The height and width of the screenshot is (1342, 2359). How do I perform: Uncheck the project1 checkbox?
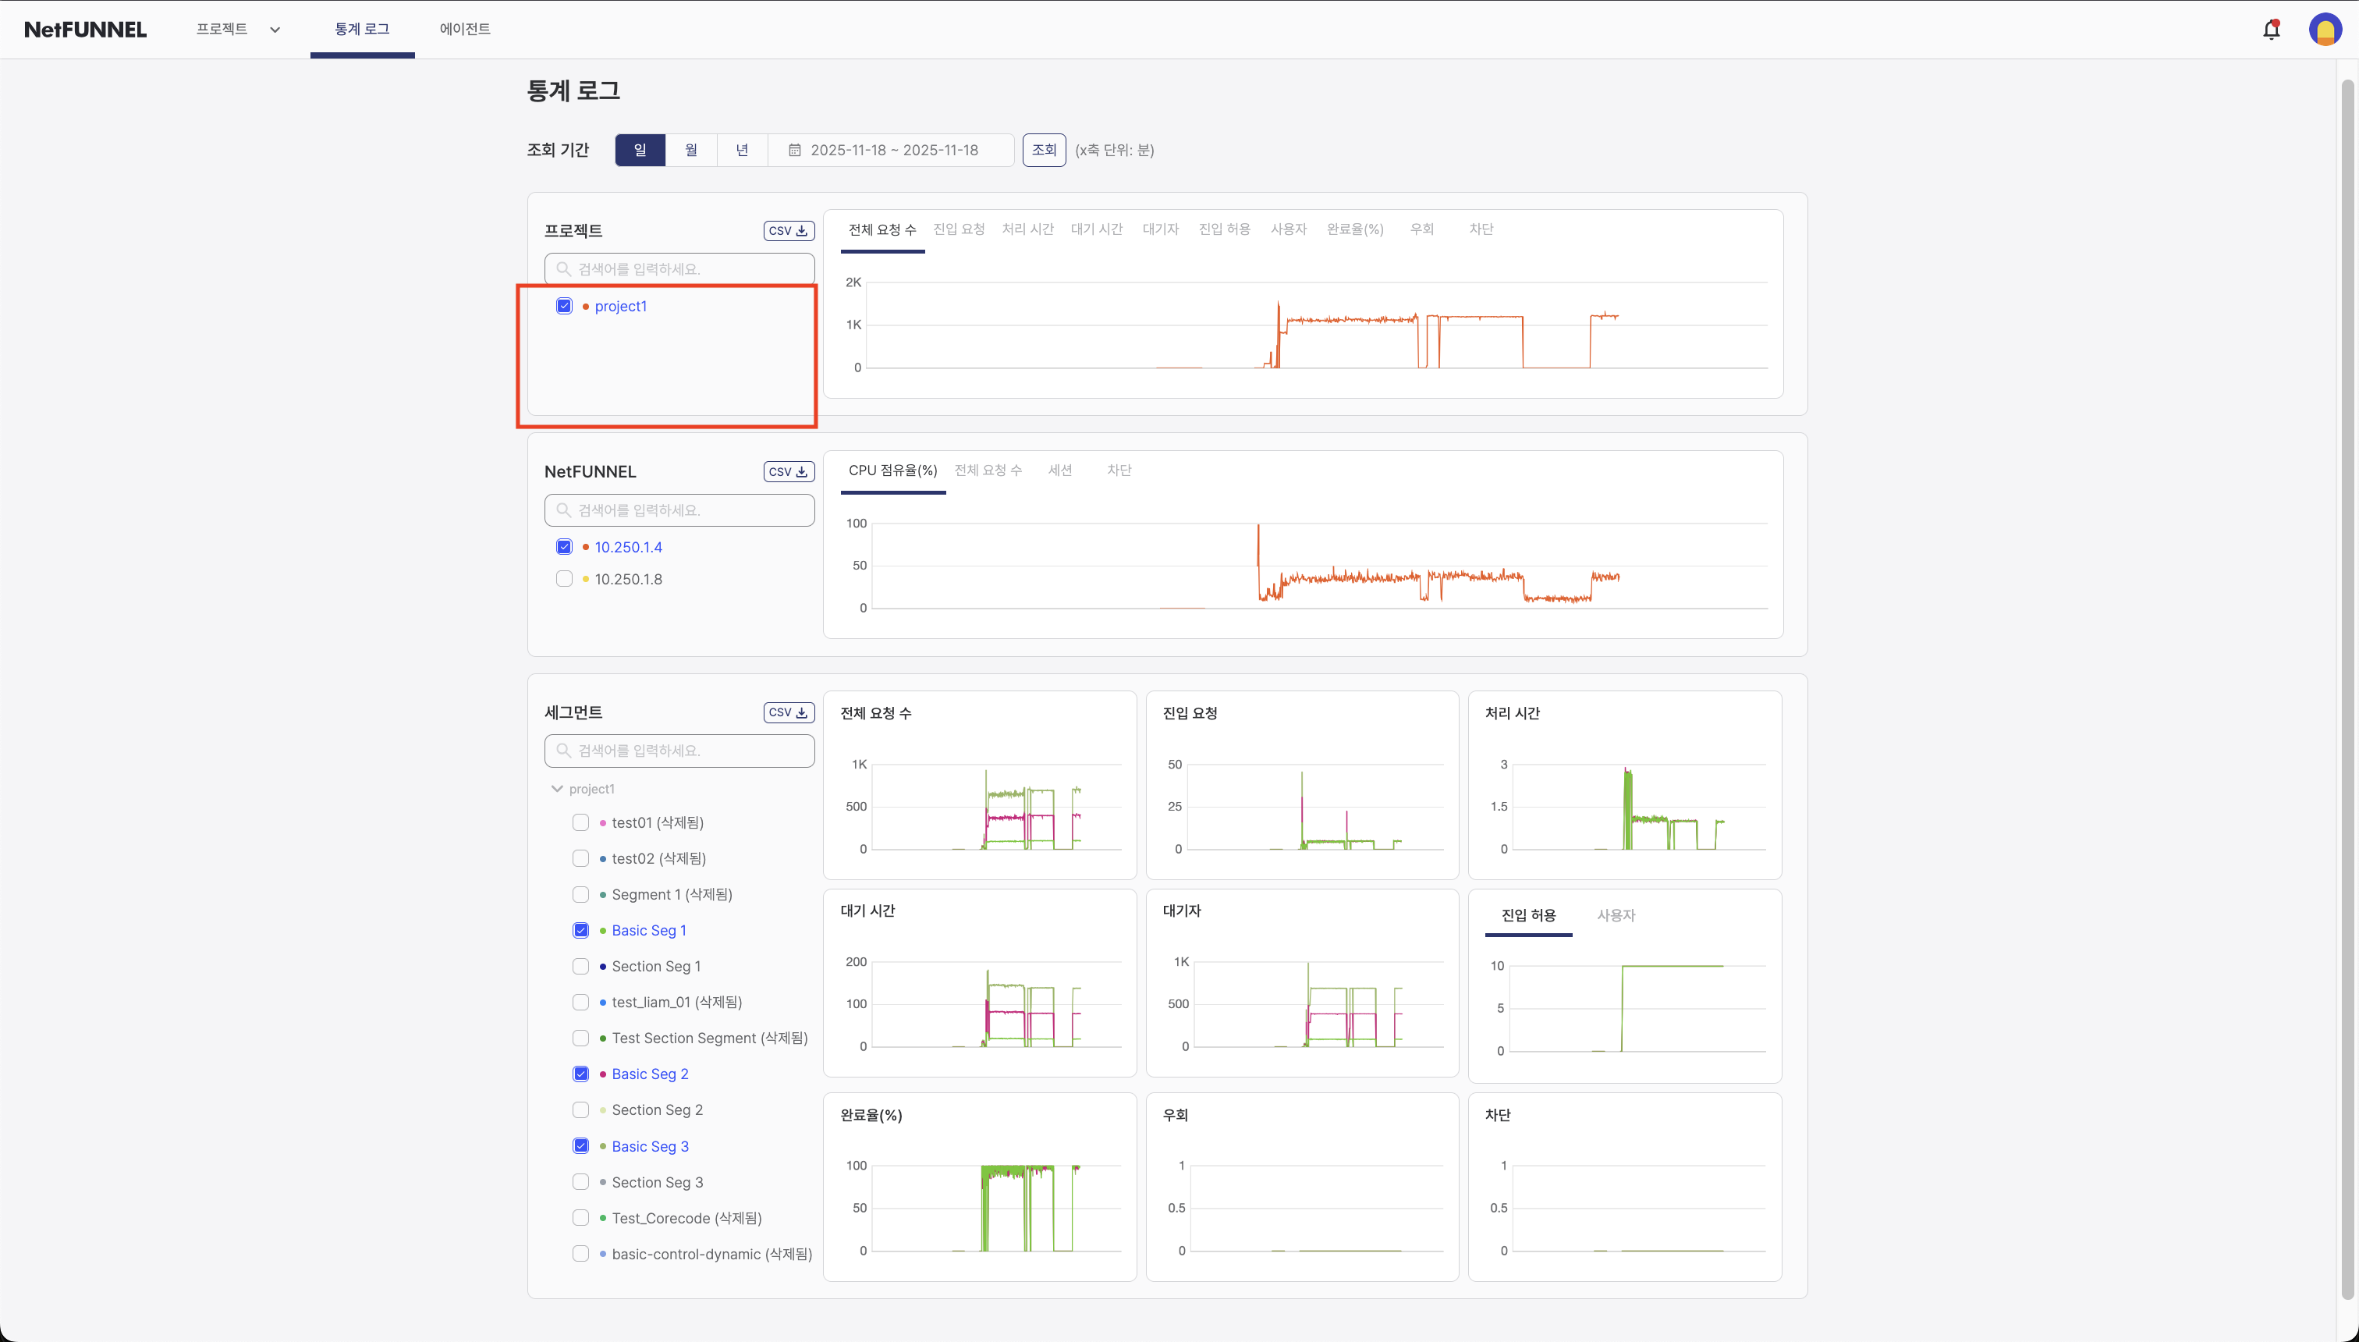(564, 306)
